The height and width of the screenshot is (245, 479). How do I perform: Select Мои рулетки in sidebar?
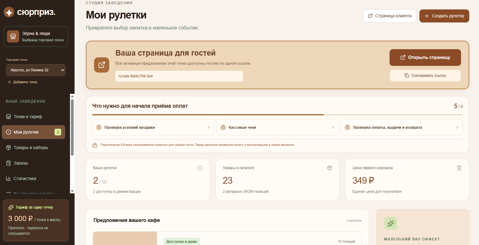pyautogui.click(x=33, y=132)
